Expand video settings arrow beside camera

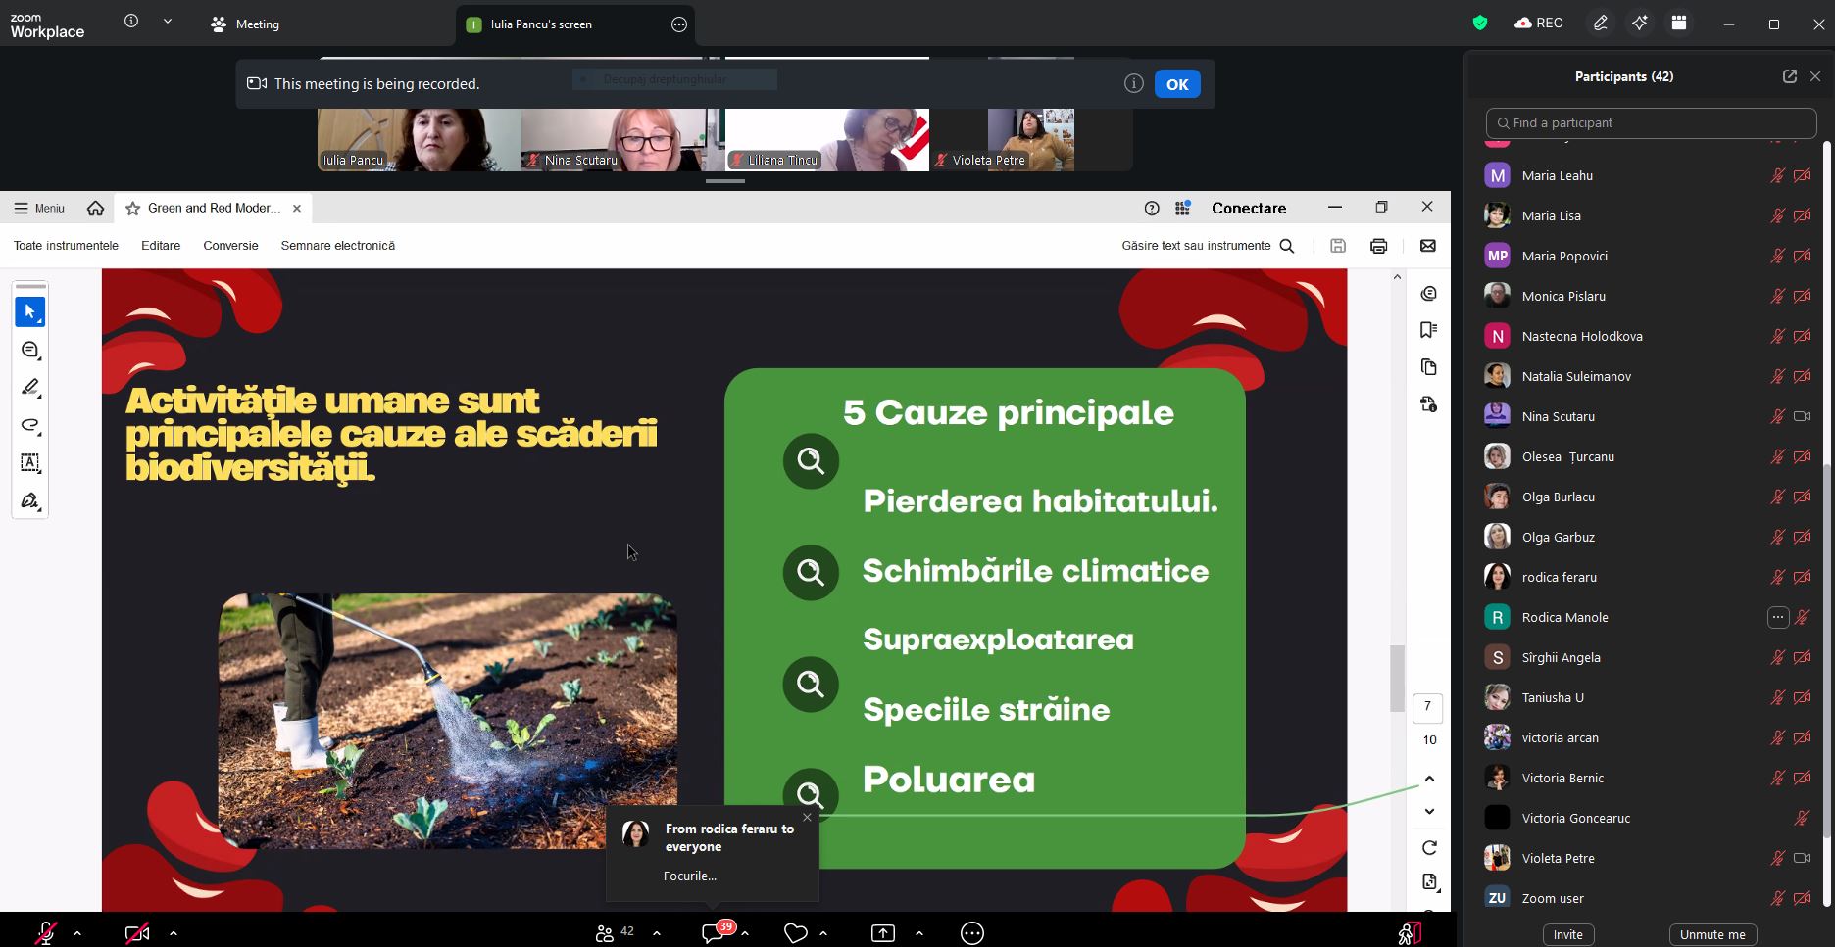pyautogui.click(x=174, y=933)
